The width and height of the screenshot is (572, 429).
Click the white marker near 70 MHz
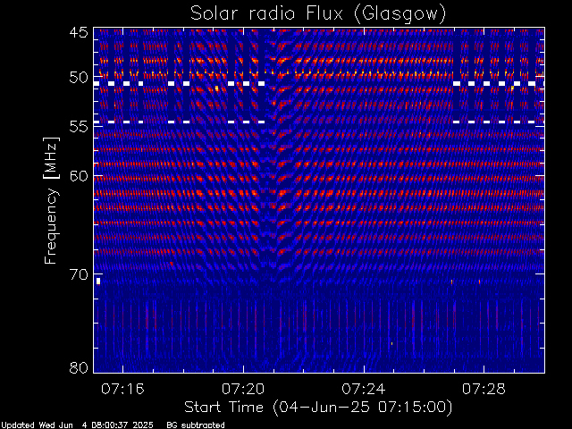click(x=98, y=281)
